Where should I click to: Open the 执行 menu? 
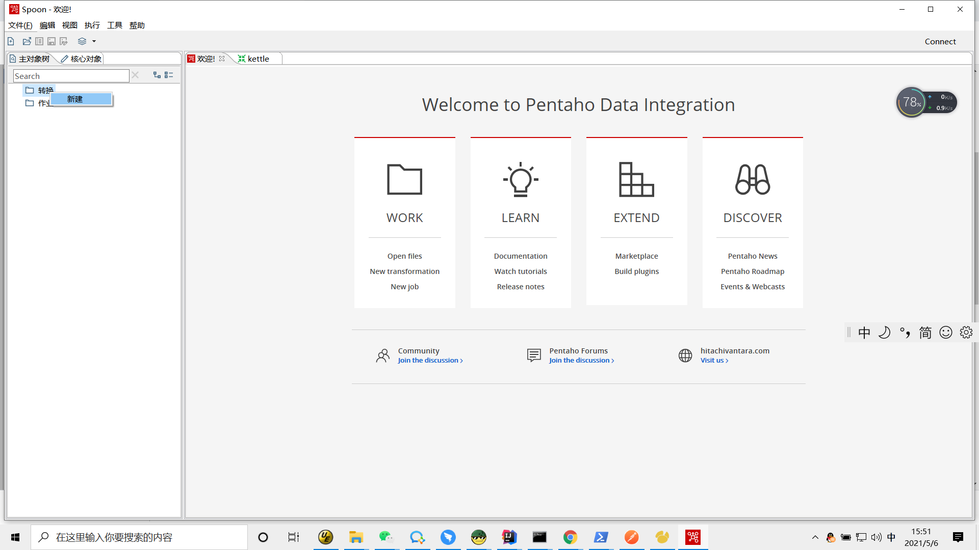click(x=92, y=25)
